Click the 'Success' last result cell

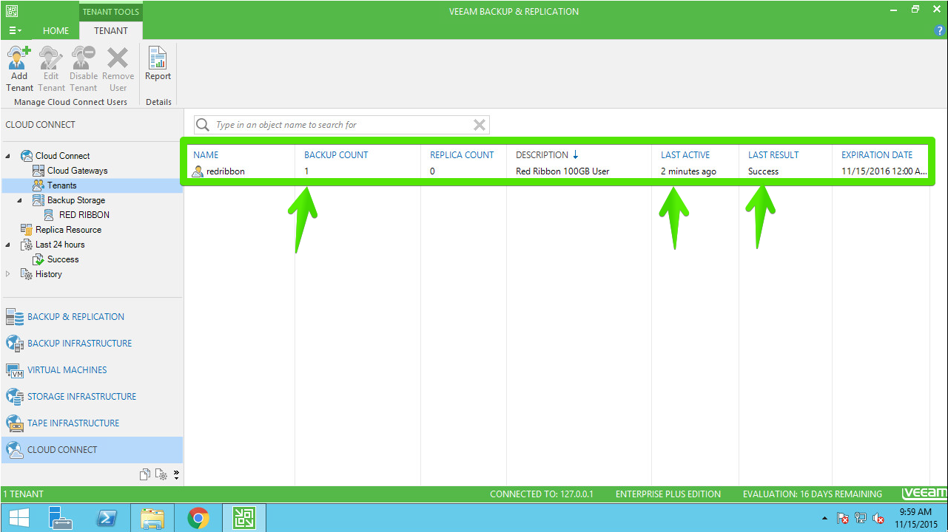click(x=763, y=171)
